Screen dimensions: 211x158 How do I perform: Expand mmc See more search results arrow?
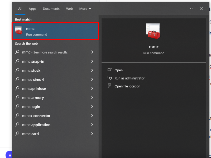(x=92, y=52)
